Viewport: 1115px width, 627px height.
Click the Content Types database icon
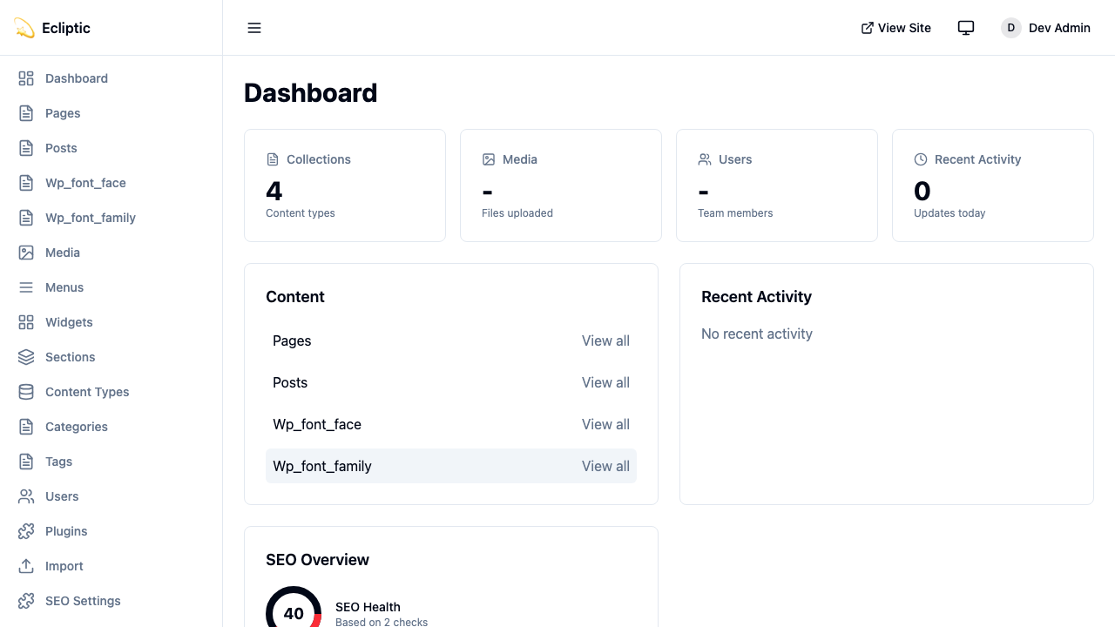tap(25, 392)
